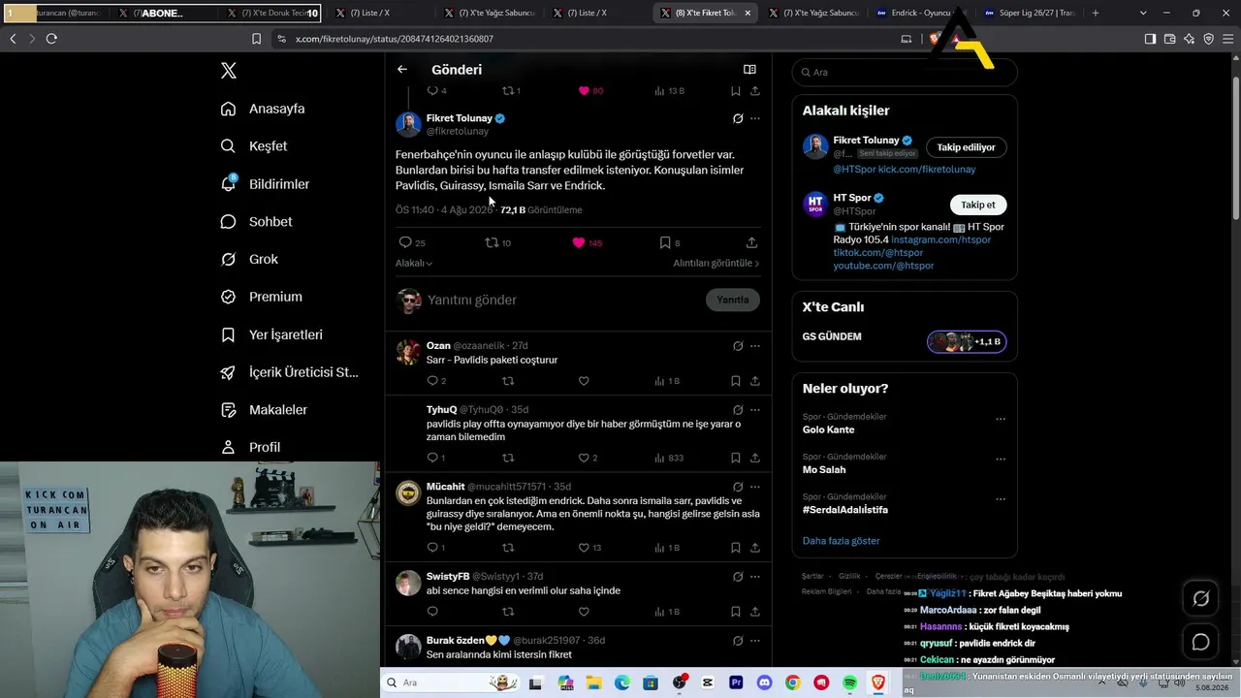Image resolution: width=1241 pixels, height=698 pixels.
Task: Open Alıntıları görüntüle link
Action: (716, 263)
